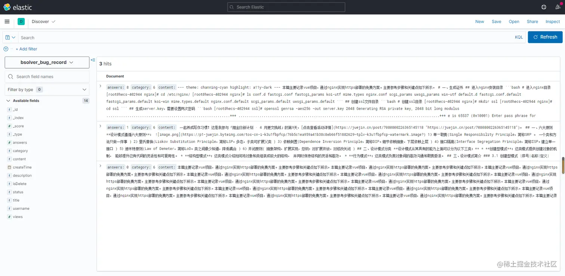The width and height of the screenshot is (565, 276).
Task: Select the title field in the sidebar
Action: 16,200
